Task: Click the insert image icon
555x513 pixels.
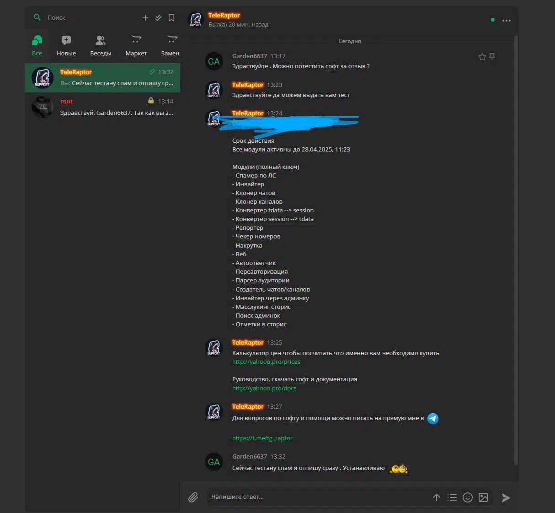Action: pos(483,497)
